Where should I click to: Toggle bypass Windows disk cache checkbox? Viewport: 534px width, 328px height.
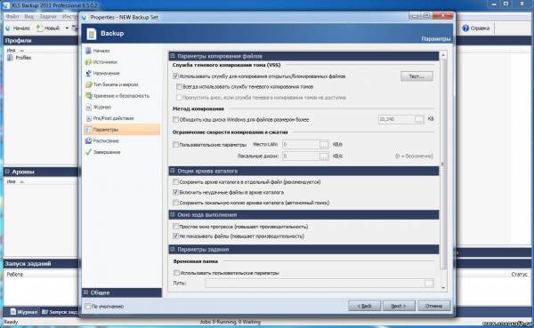(x=175, y=119)
